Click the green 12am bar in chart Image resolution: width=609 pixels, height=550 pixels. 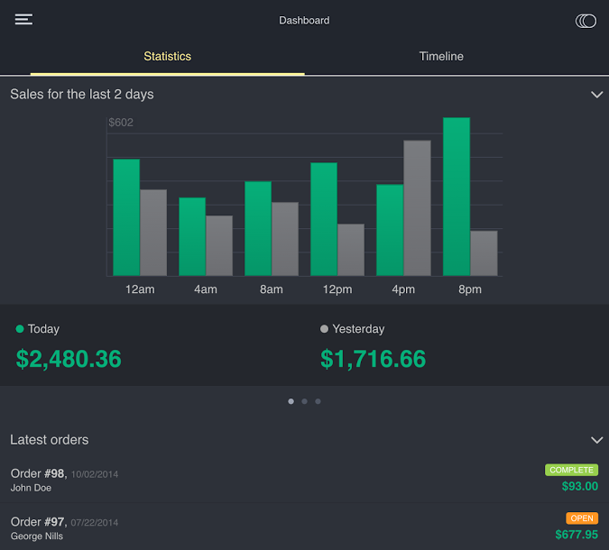(126, 217)
